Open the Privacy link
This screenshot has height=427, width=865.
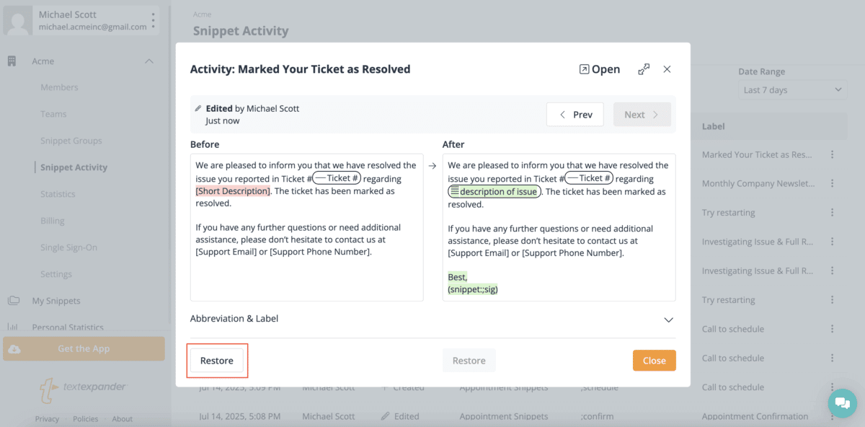point(47,418)
